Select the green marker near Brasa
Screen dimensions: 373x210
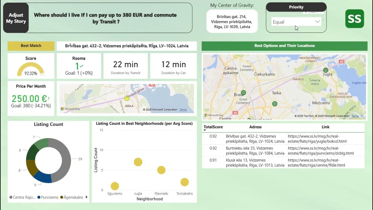[243, 92]
